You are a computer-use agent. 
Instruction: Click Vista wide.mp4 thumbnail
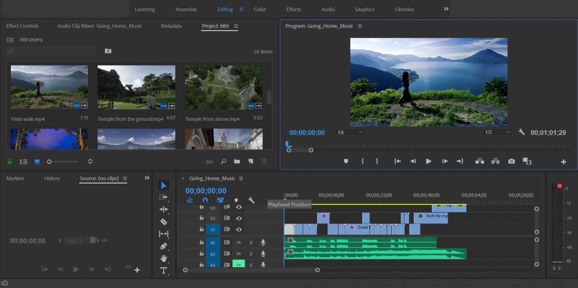point(49,87)
